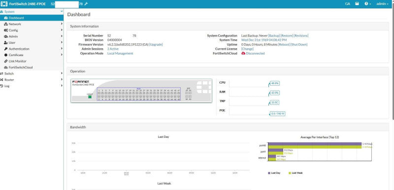Collapse the System menu chevron
Image resolution: width=394 pixels, height=190 pixels.
tap(62, 11)
